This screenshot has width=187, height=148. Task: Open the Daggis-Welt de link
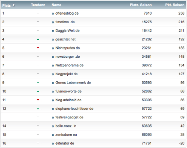67,31
